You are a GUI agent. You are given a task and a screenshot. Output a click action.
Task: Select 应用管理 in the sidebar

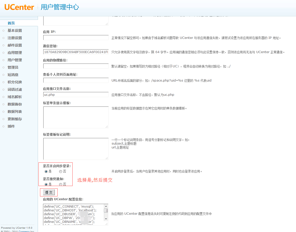15,53
